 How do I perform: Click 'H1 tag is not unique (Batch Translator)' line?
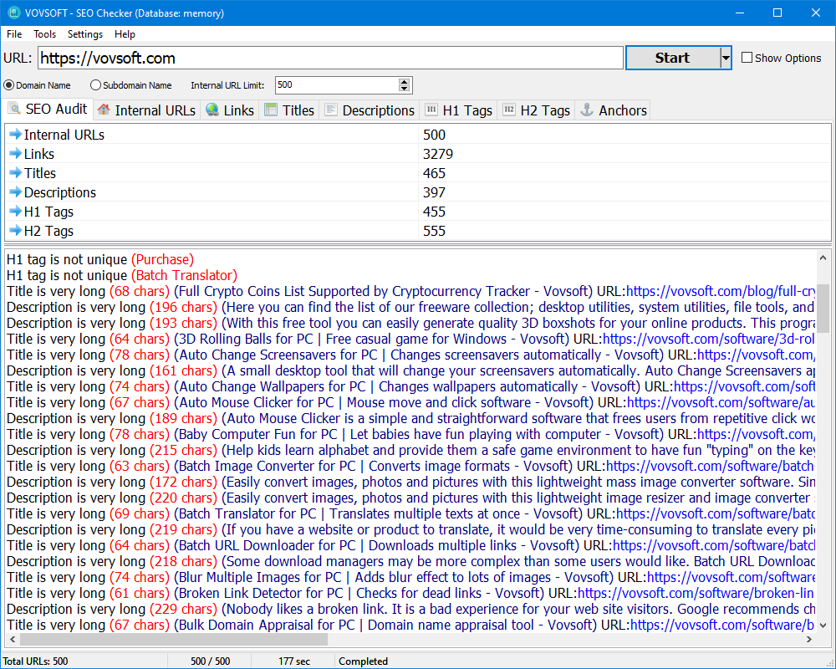(122, 275)
